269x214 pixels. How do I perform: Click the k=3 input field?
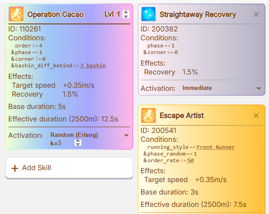[x=65, y=143]
